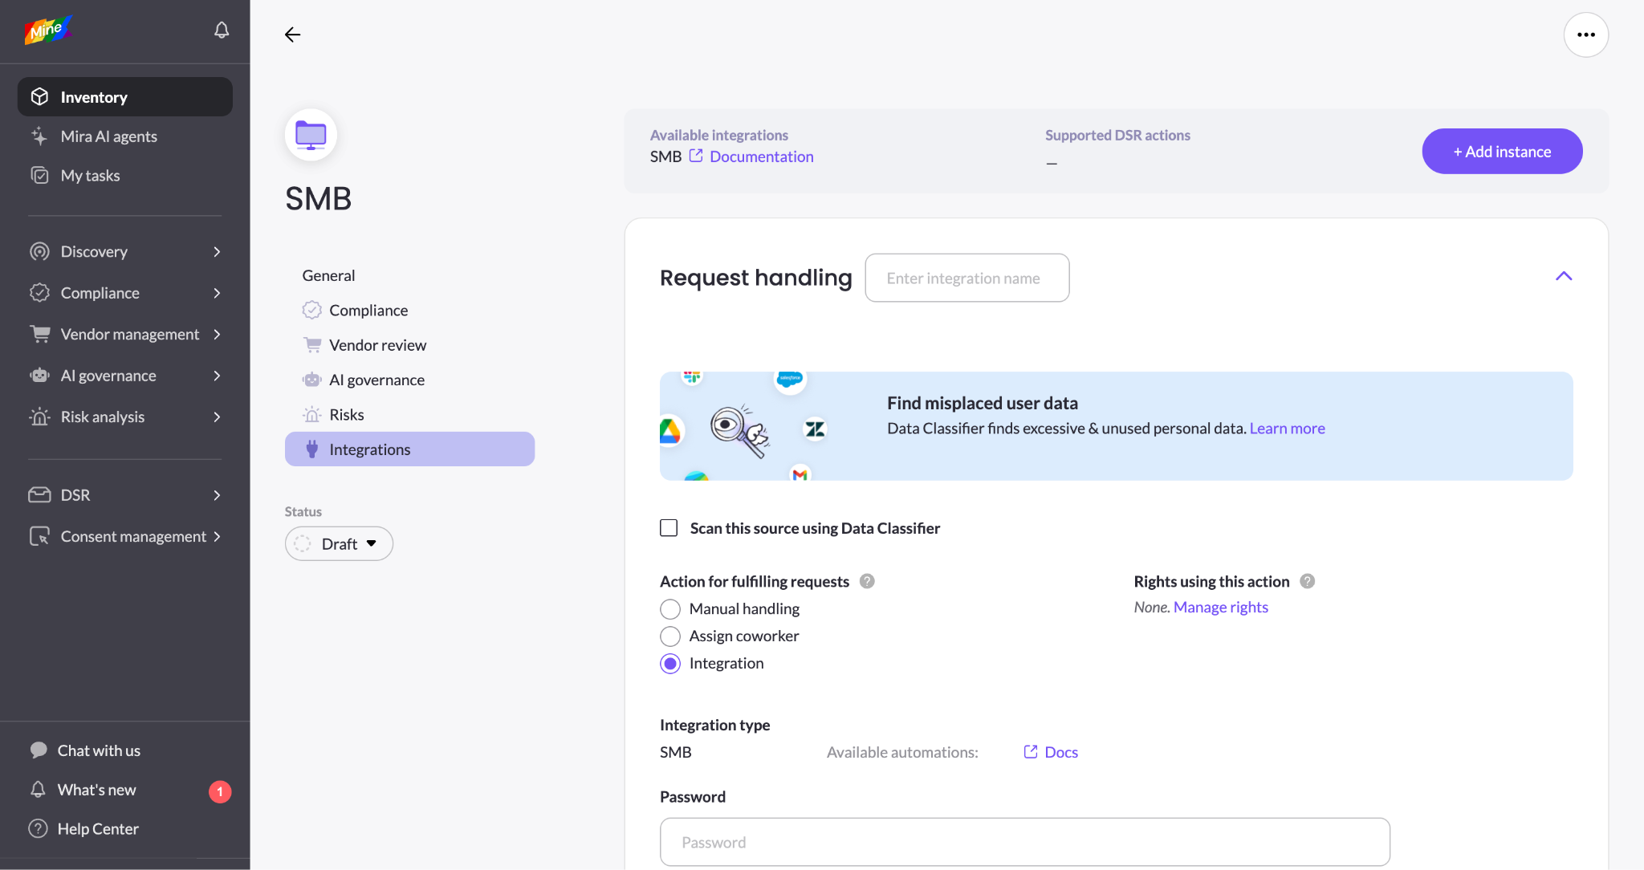Click the Chat with us bubble icon
This screenshot has width=1644, height=870.
[39, 750]
